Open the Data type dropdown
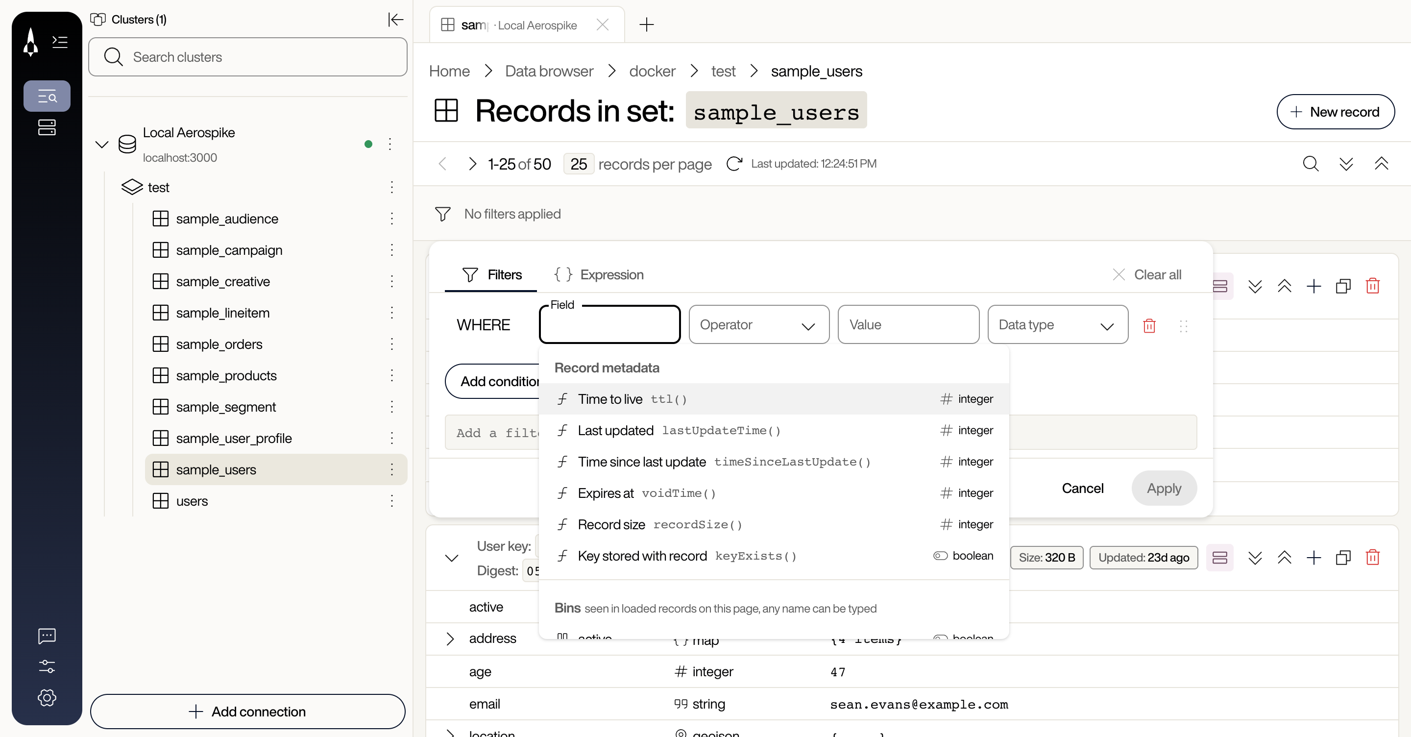The image size is (1411, 737). (1058, 325)
